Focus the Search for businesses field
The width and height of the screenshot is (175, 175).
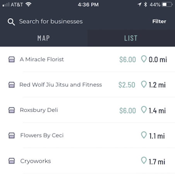tap(51, 21)
